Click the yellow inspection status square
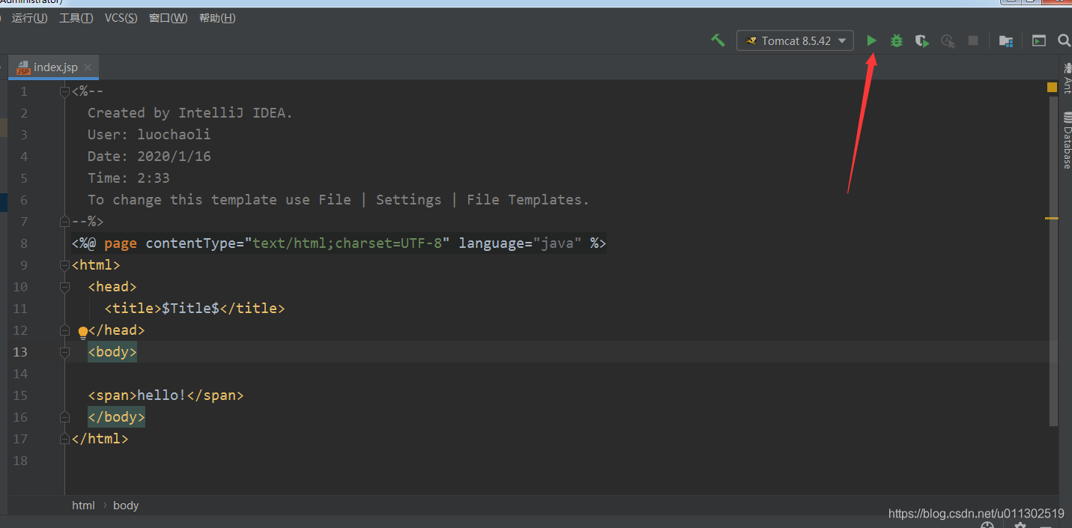Viewport: 1072px width, 528px height. click(1052, 88)
